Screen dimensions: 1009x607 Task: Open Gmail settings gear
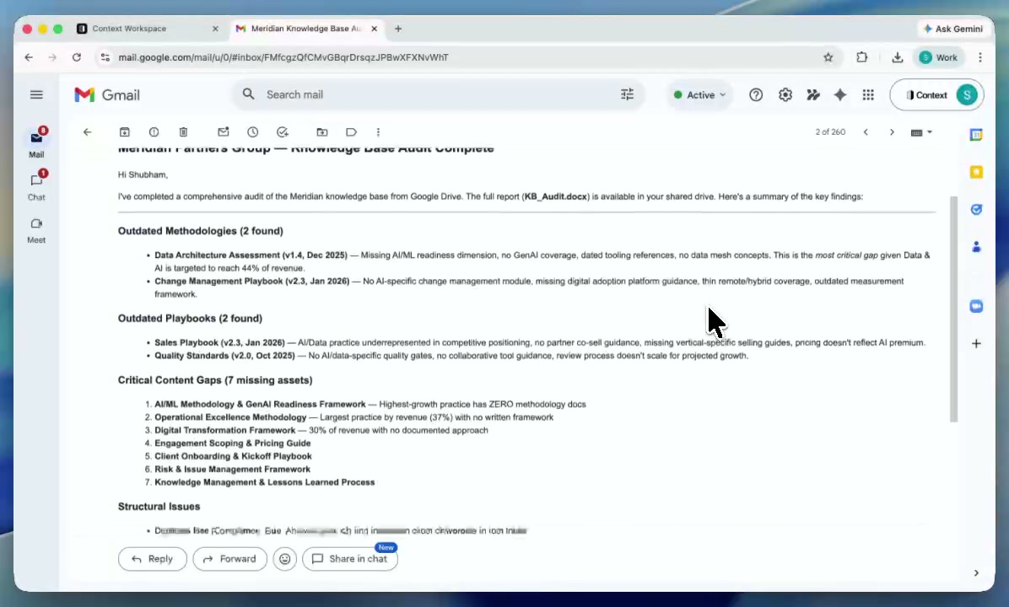[x=785, y=94]
